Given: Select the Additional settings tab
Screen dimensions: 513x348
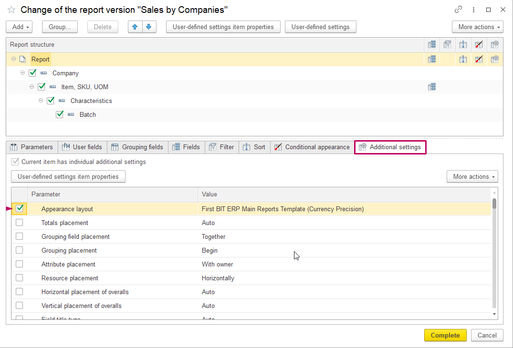Looking at the screenshot, I should pos(390,147).
